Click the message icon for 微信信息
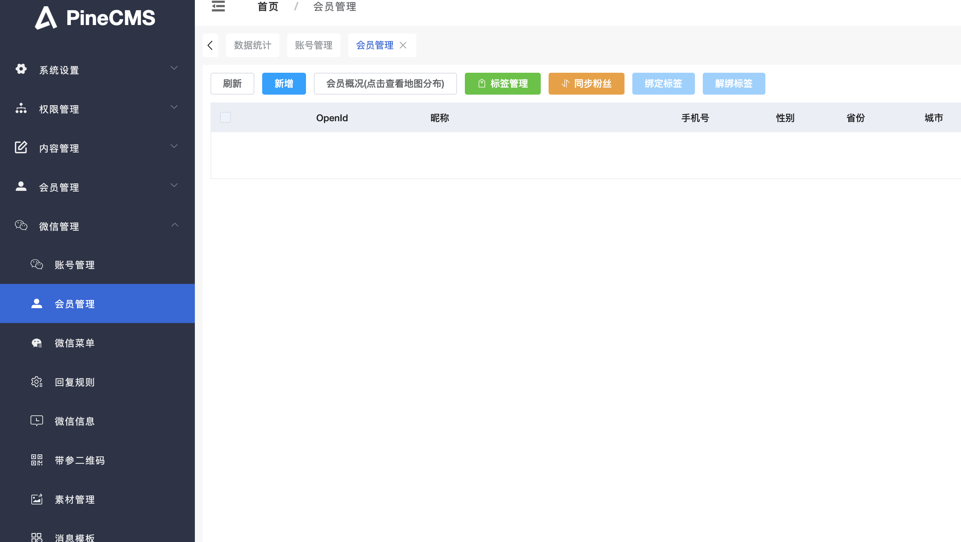The width and height of the screenshot is (961, 542). tap(37, 421)
